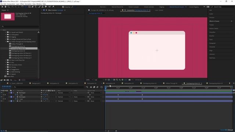
Task: Open the Composition menu
Action: coord(11,4)
